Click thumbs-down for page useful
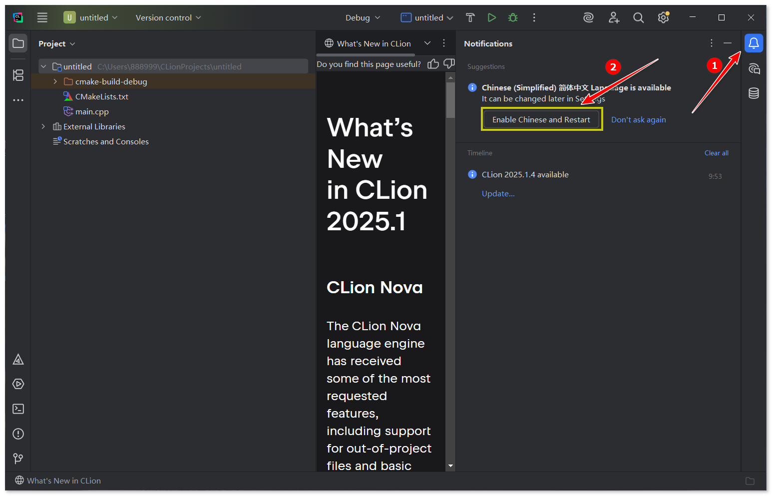Image resolution: width=772 pixels, height=496 pixels. 449,64
